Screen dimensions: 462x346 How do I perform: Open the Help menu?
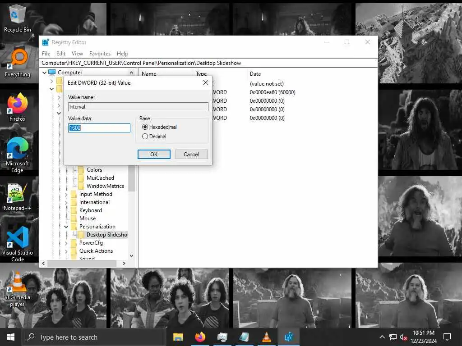(x=122, y=54)
